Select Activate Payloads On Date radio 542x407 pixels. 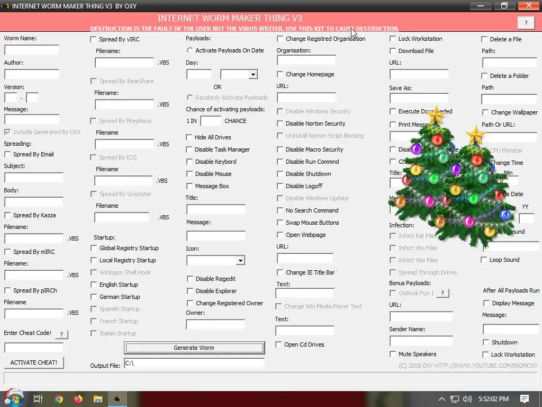click(x=189, y=50)
